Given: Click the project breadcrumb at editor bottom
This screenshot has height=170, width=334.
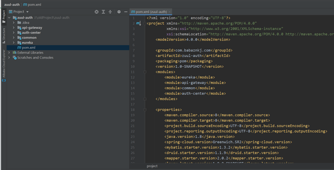Looking at the screenshot, I should pyautogui.click(x=152, y=166).
